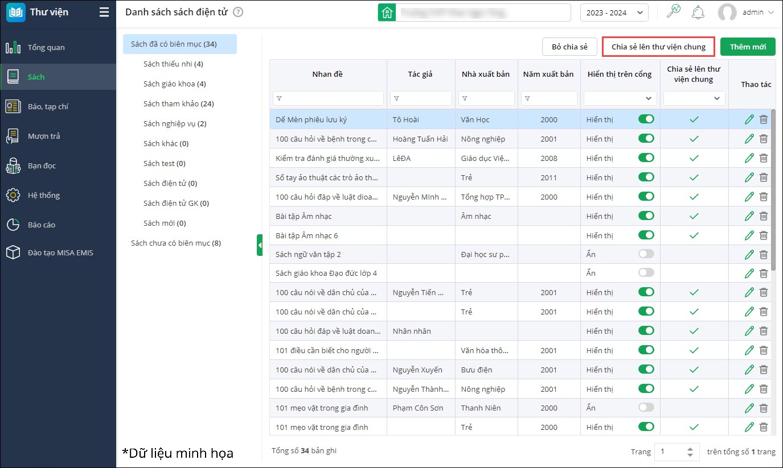783x468 pixels.
Task: Click the green Thêm mới button
Action: pyautogui.click(x=748, y=47)
